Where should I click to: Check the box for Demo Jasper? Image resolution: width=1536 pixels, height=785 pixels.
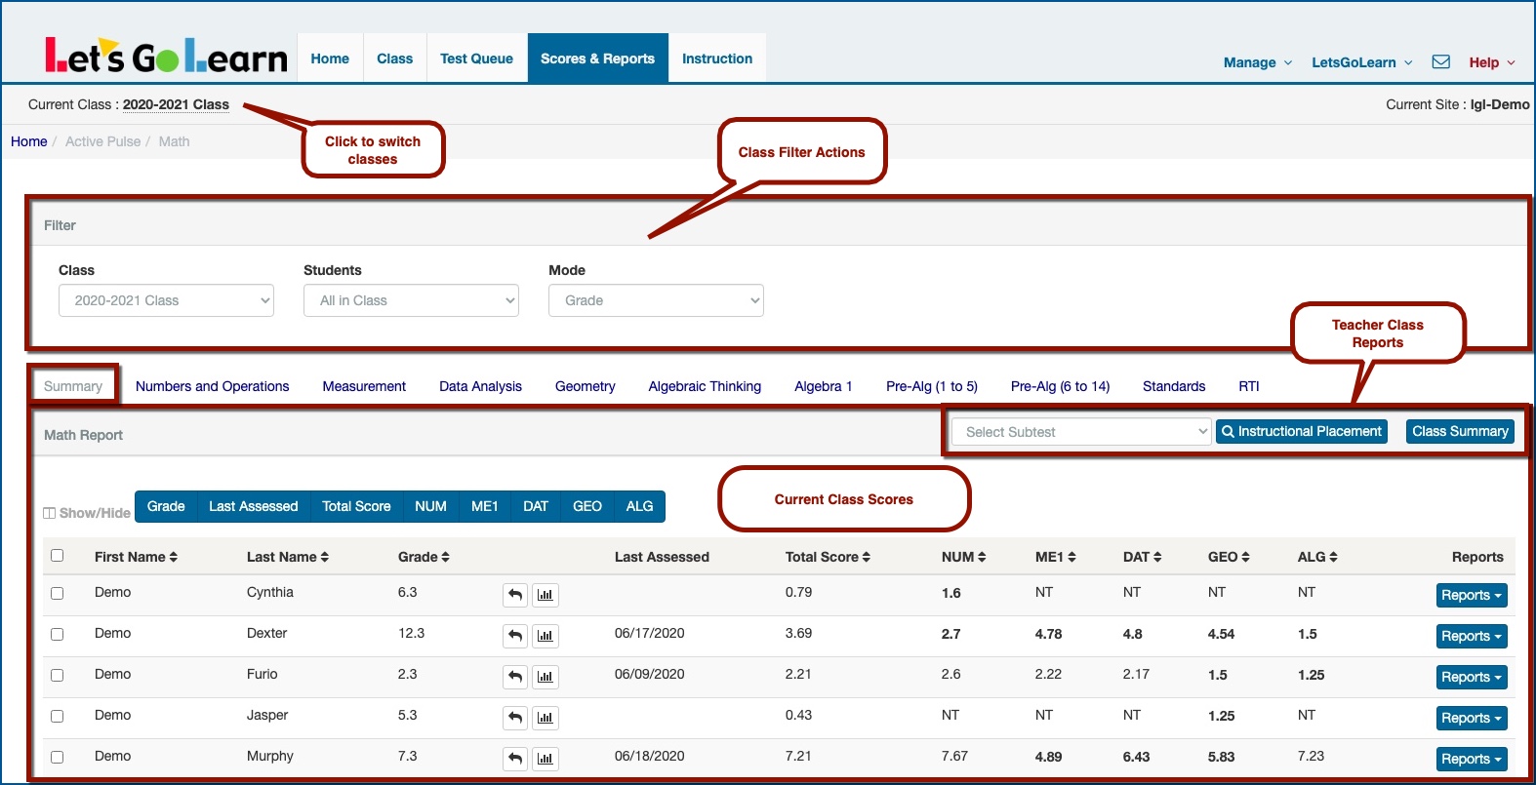[x=57, y=716]
